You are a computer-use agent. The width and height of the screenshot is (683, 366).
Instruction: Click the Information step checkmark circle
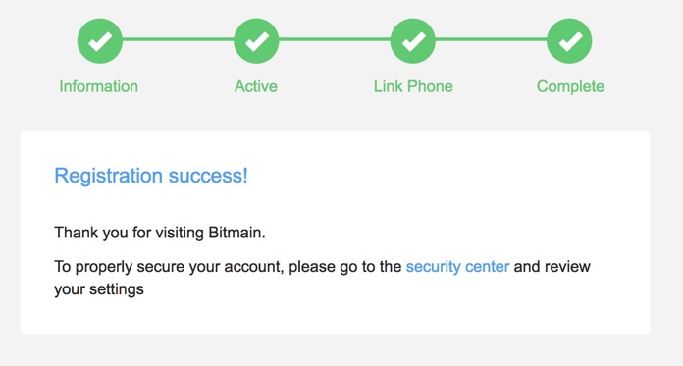pos(100,41)
